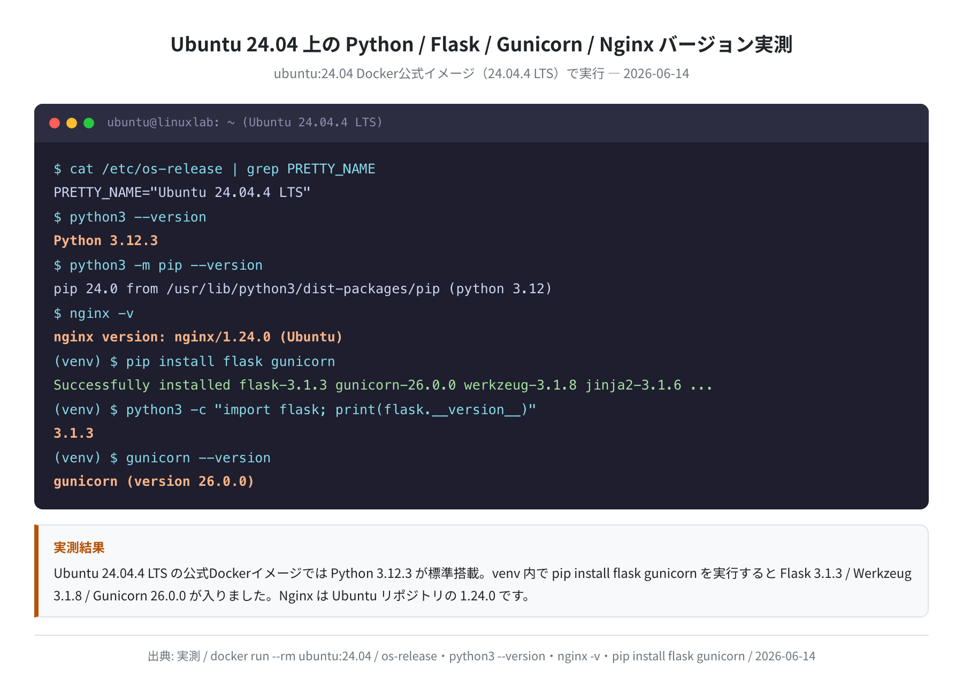Click the output line 3.1.3
This screenshot has height=686, width=963.
(74, 433)
